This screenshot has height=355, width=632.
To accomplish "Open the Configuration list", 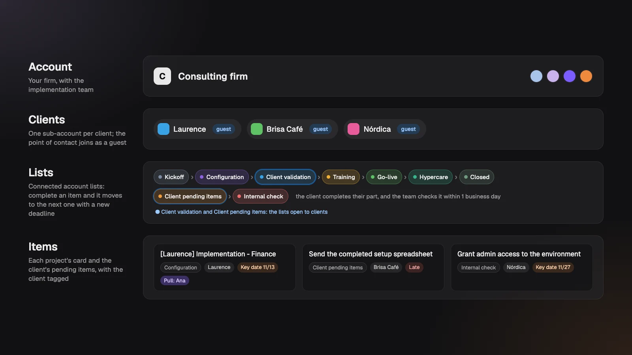I will click(x=222, y=177).
